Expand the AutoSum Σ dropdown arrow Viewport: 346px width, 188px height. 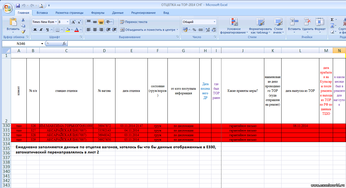[336, 20]
